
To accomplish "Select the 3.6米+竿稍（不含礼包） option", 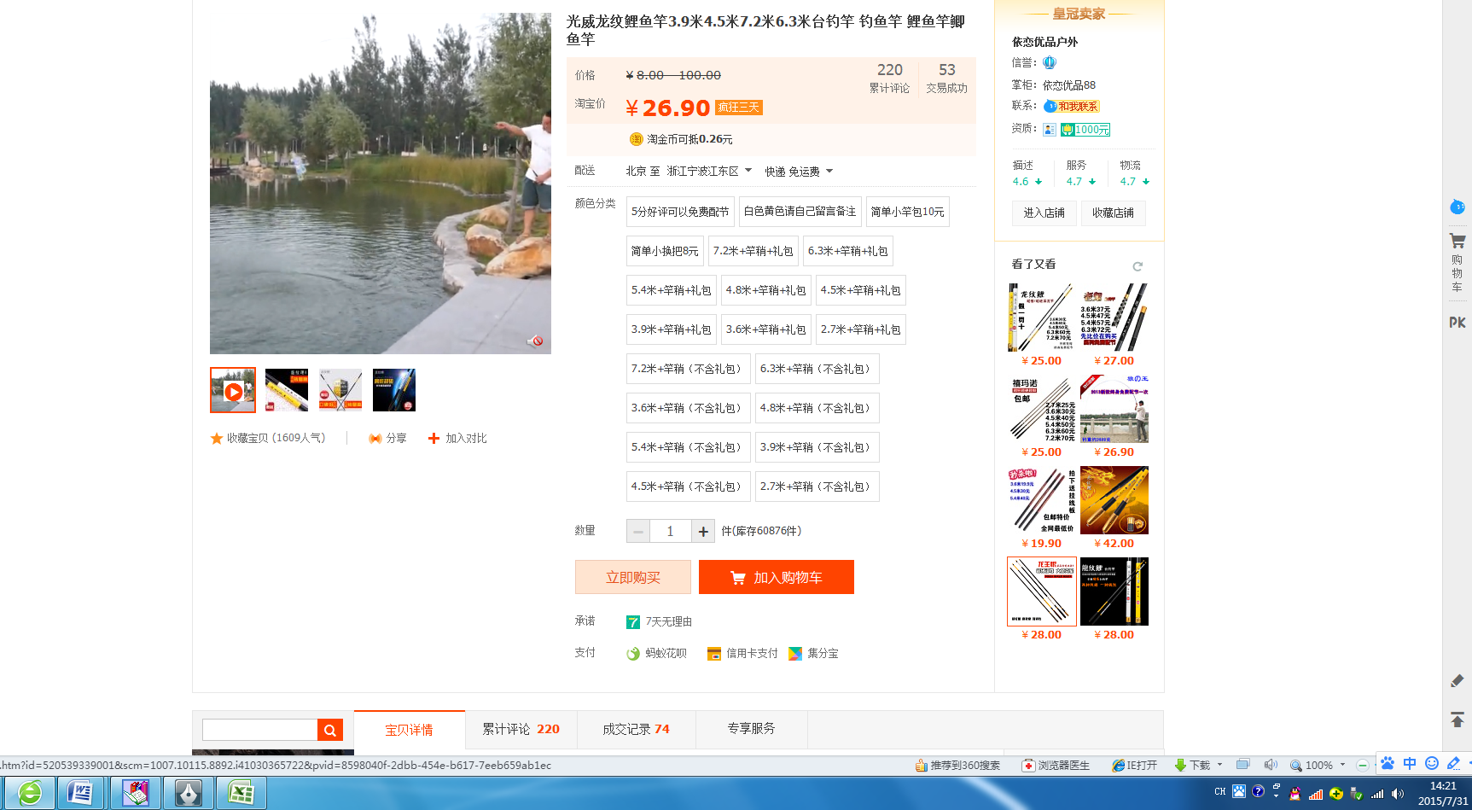I will pos(688,408).
